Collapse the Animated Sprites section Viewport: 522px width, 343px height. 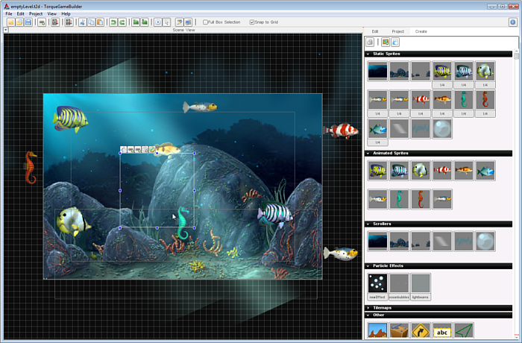pos(368,153)
